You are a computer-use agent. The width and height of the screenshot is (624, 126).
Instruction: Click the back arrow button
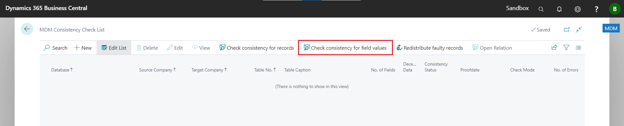[x=27, y=29]
